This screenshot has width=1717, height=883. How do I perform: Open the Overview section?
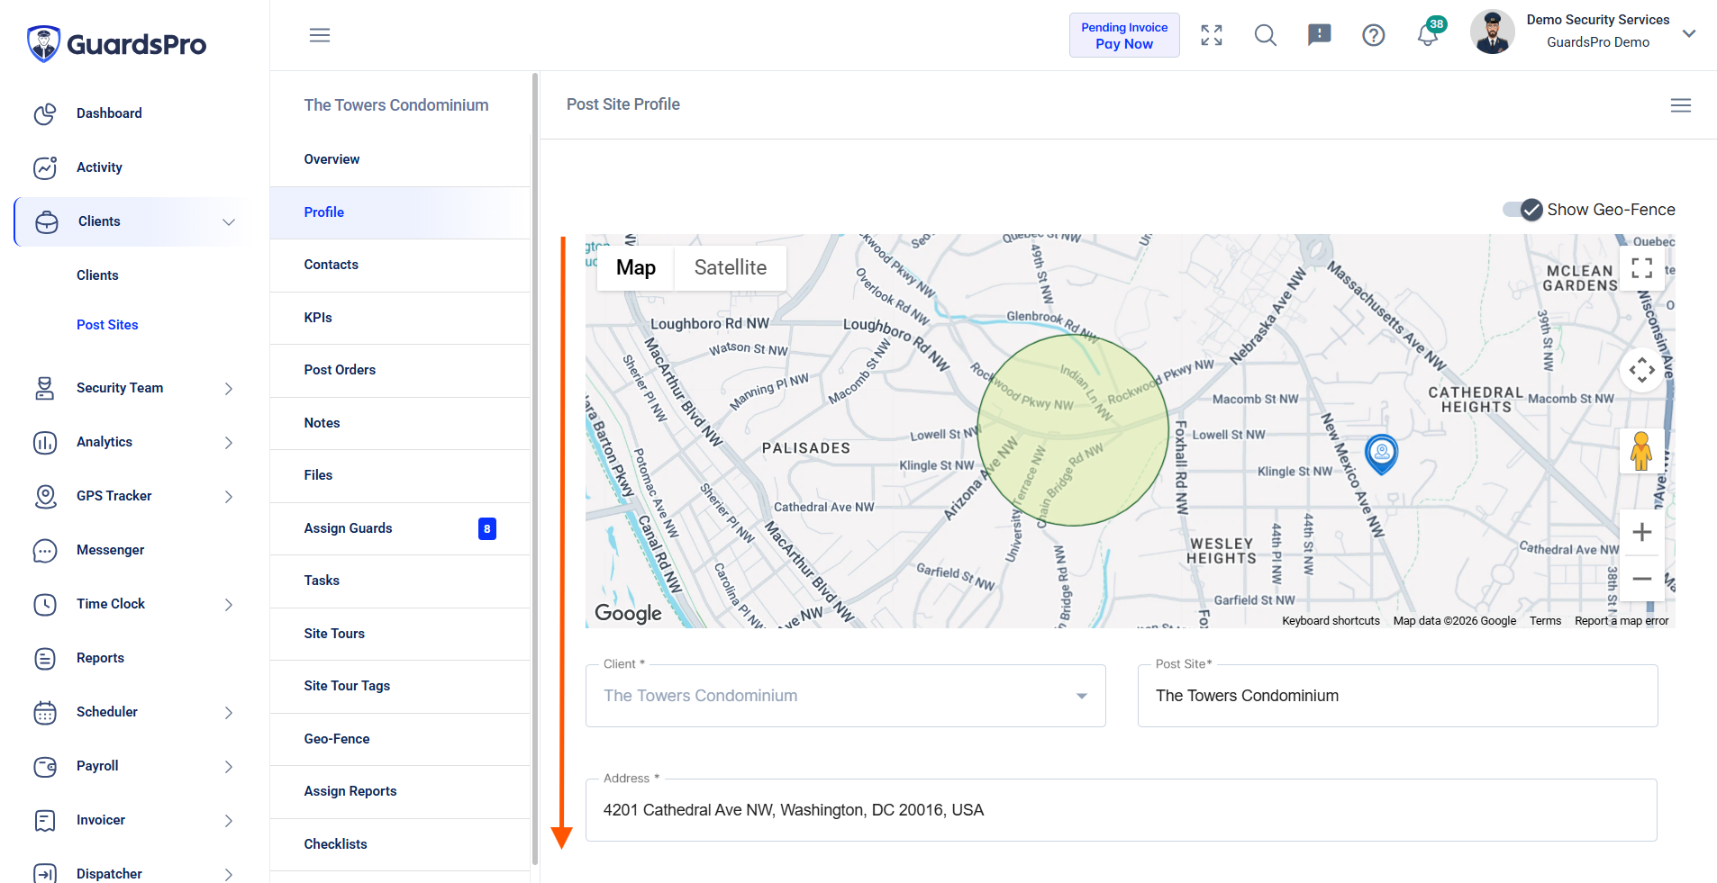click(x=400, y=159)
